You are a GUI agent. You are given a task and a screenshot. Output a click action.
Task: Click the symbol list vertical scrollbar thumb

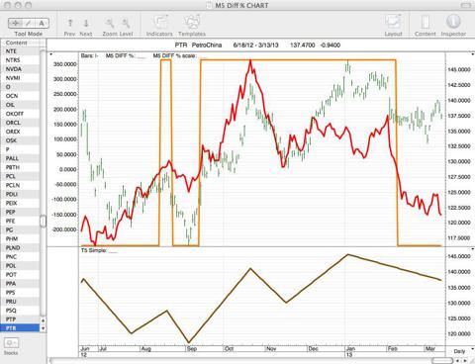point(43,221)
